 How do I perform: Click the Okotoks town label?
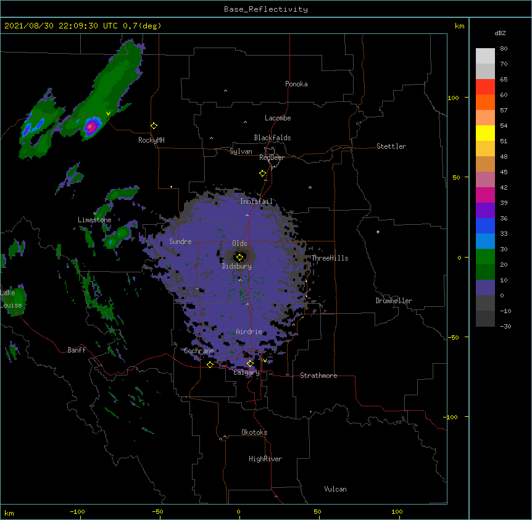pyautogui.click(x=254, y=432)
